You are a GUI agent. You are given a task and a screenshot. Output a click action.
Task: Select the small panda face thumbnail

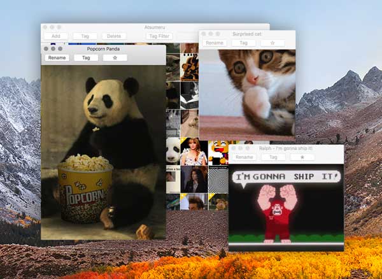[173, 152]
